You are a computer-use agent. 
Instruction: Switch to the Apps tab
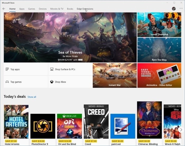coord(22,9)
